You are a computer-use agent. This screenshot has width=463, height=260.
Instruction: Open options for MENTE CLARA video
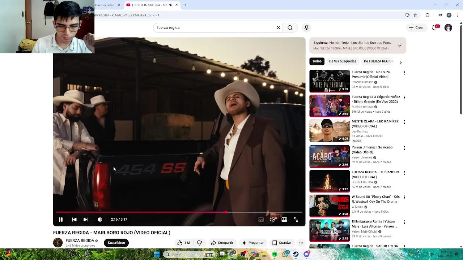coord(404,122)
